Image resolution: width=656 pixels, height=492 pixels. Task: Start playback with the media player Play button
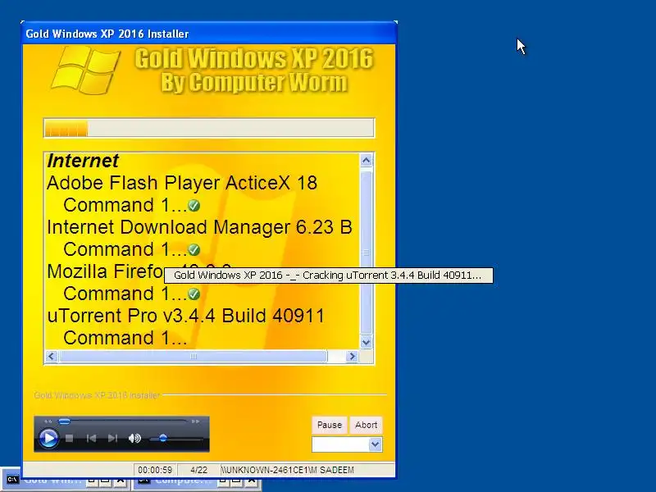(48, 439)
